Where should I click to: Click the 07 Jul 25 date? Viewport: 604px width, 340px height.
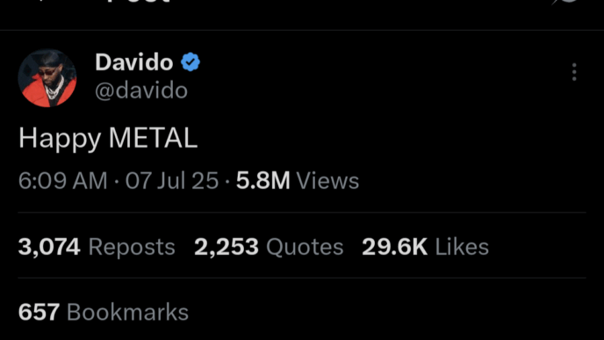point(172,180)
